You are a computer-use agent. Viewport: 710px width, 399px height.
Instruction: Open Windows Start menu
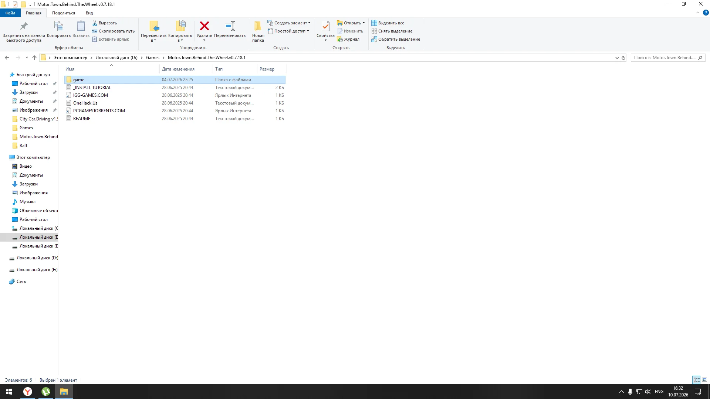(9, 392)
